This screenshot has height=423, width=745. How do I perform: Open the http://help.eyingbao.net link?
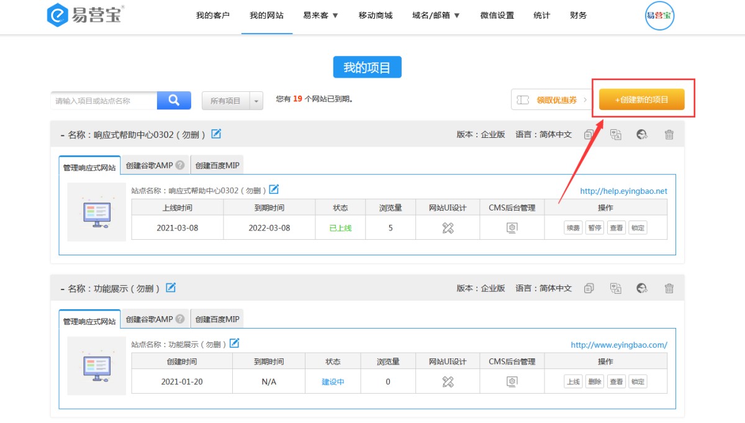point(623,191)
